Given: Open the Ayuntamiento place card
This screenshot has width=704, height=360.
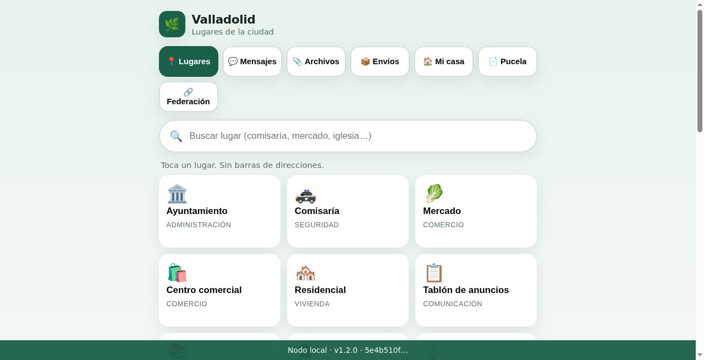Looking at the screenshot, I should click(x=219, y=211).
